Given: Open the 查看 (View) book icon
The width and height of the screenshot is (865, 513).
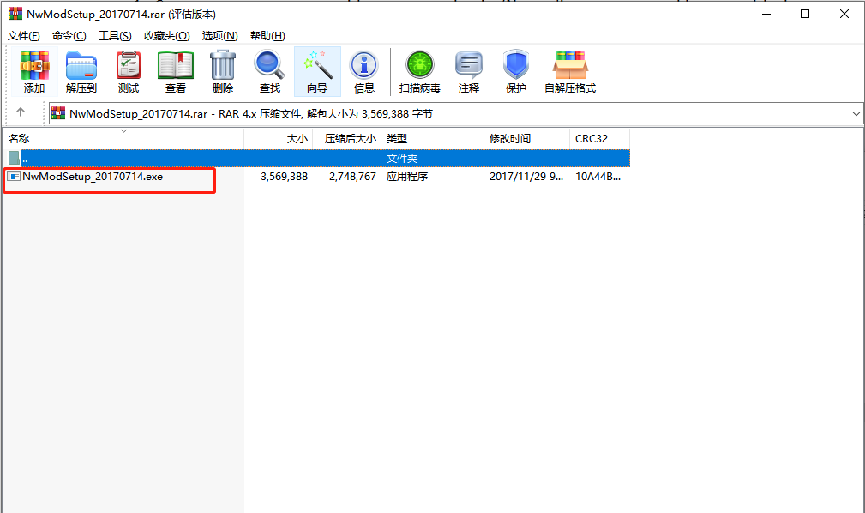Looking at the screenshot, I should point(176,72).
